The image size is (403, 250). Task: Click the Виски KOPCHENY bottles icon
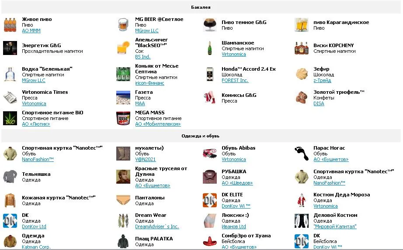[302, 48]
